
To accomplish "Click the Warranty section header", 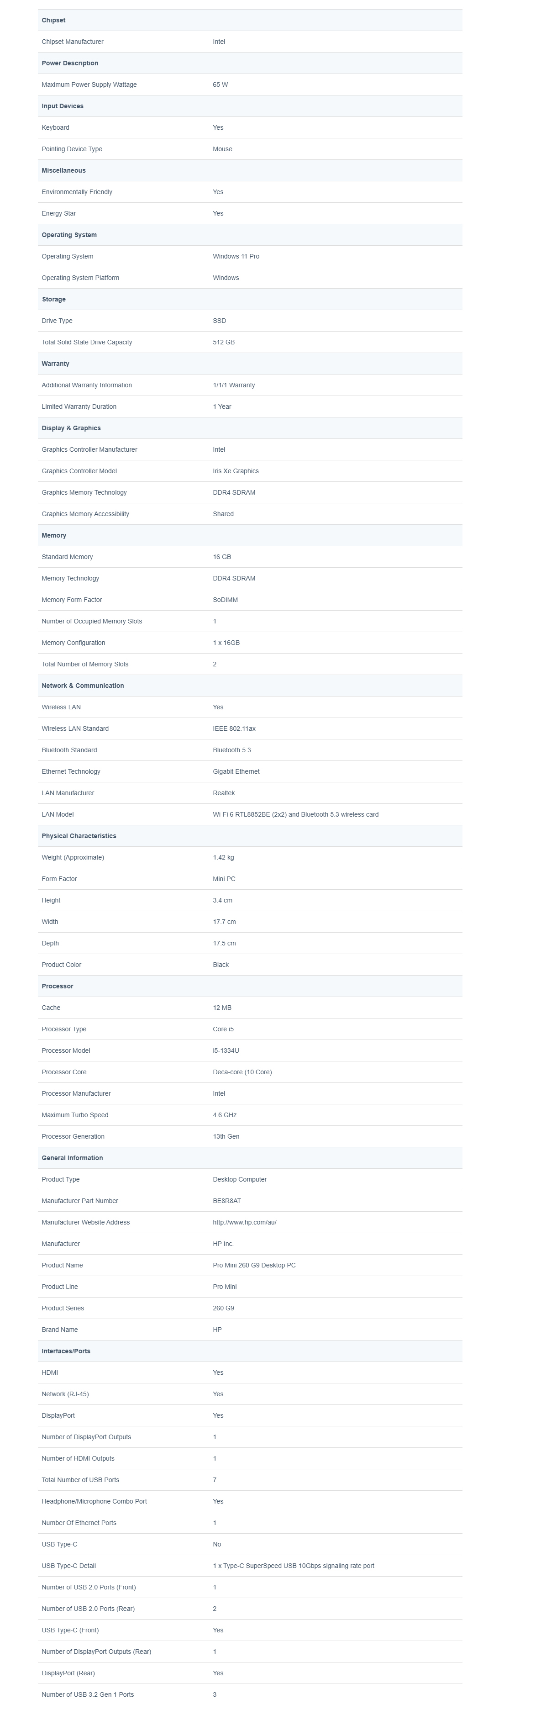I will pyautogui.click(x=250, y=364).
